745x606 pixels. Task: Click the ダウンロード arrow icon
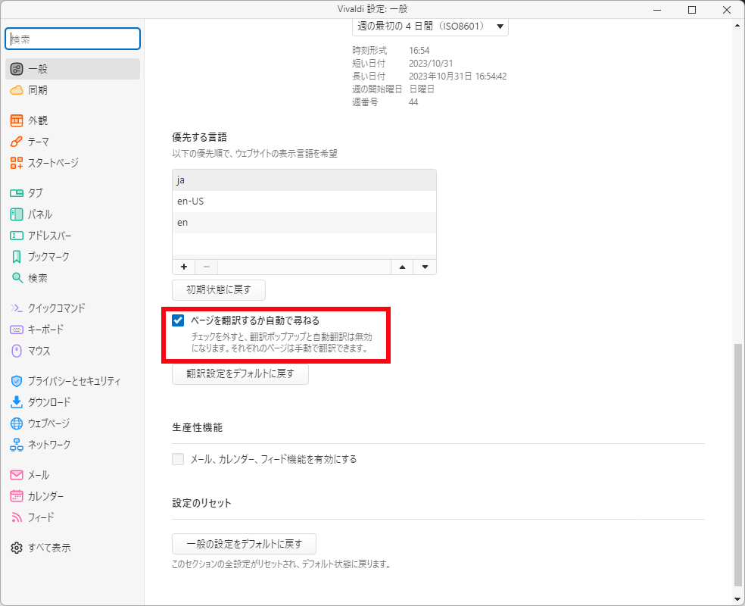click(x=17, y=402)
